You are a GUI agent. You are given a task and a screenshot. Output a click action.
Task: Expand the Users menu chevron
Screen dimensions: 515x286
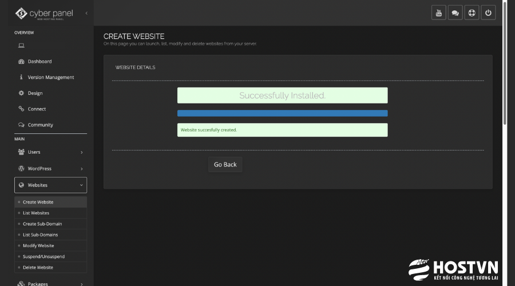(x=82, y=152)
